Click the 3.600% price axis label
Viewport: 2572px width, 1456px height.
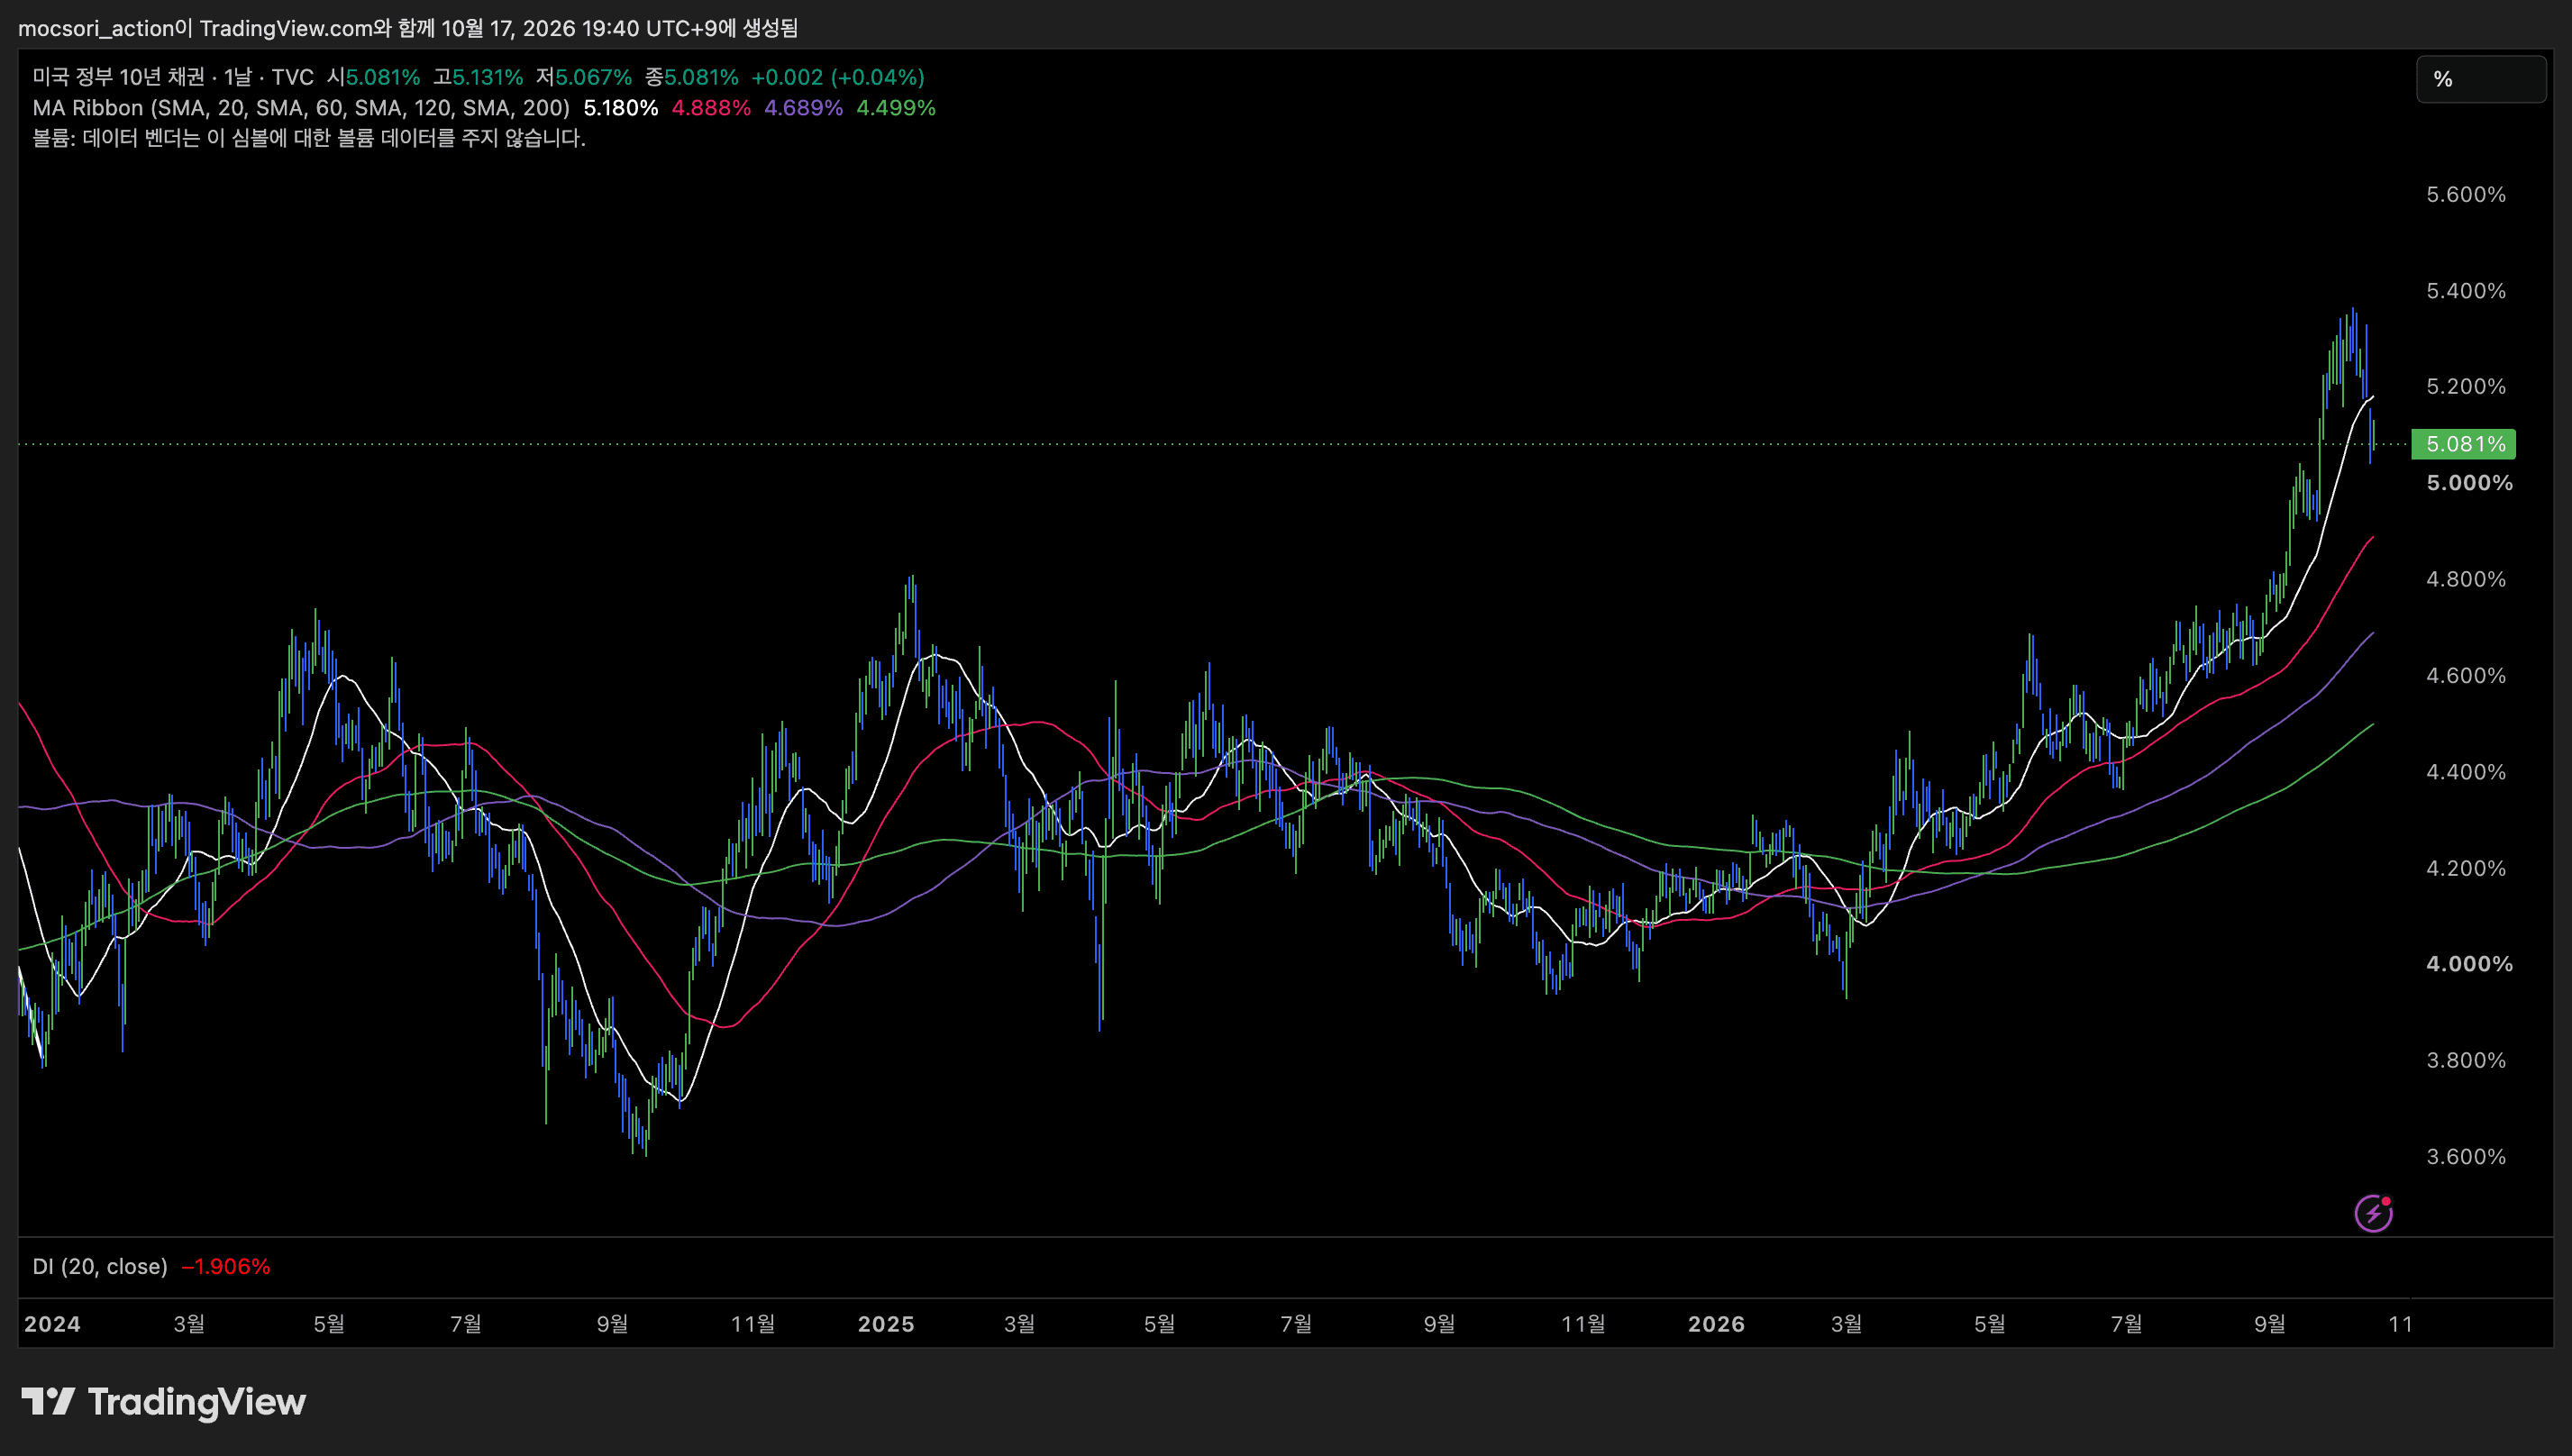pos(2466,1157)
